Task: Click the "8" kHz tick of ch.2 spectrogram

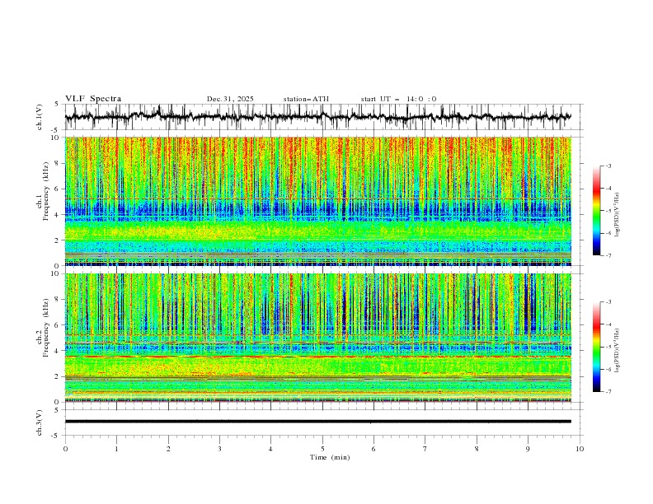Action: pos(58,300)
